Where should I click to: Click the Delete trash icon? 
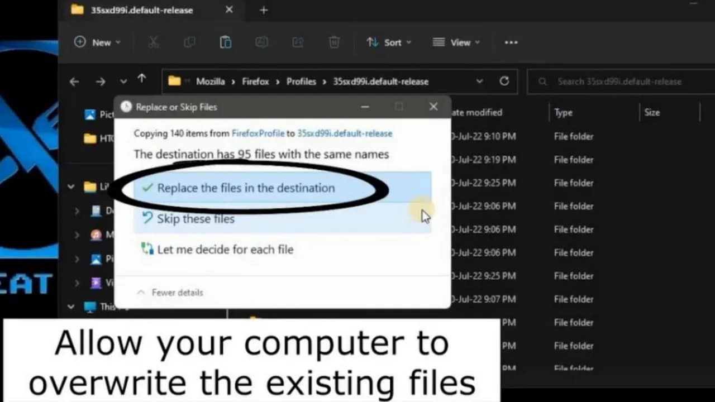[x=334, y=42]
